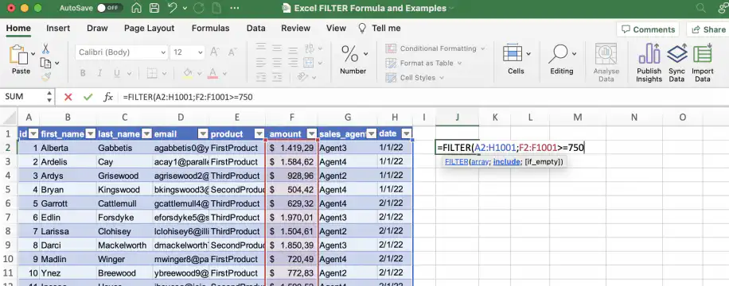Switch to the Review tab
The image size is (729, 286).
coord(296,29)
